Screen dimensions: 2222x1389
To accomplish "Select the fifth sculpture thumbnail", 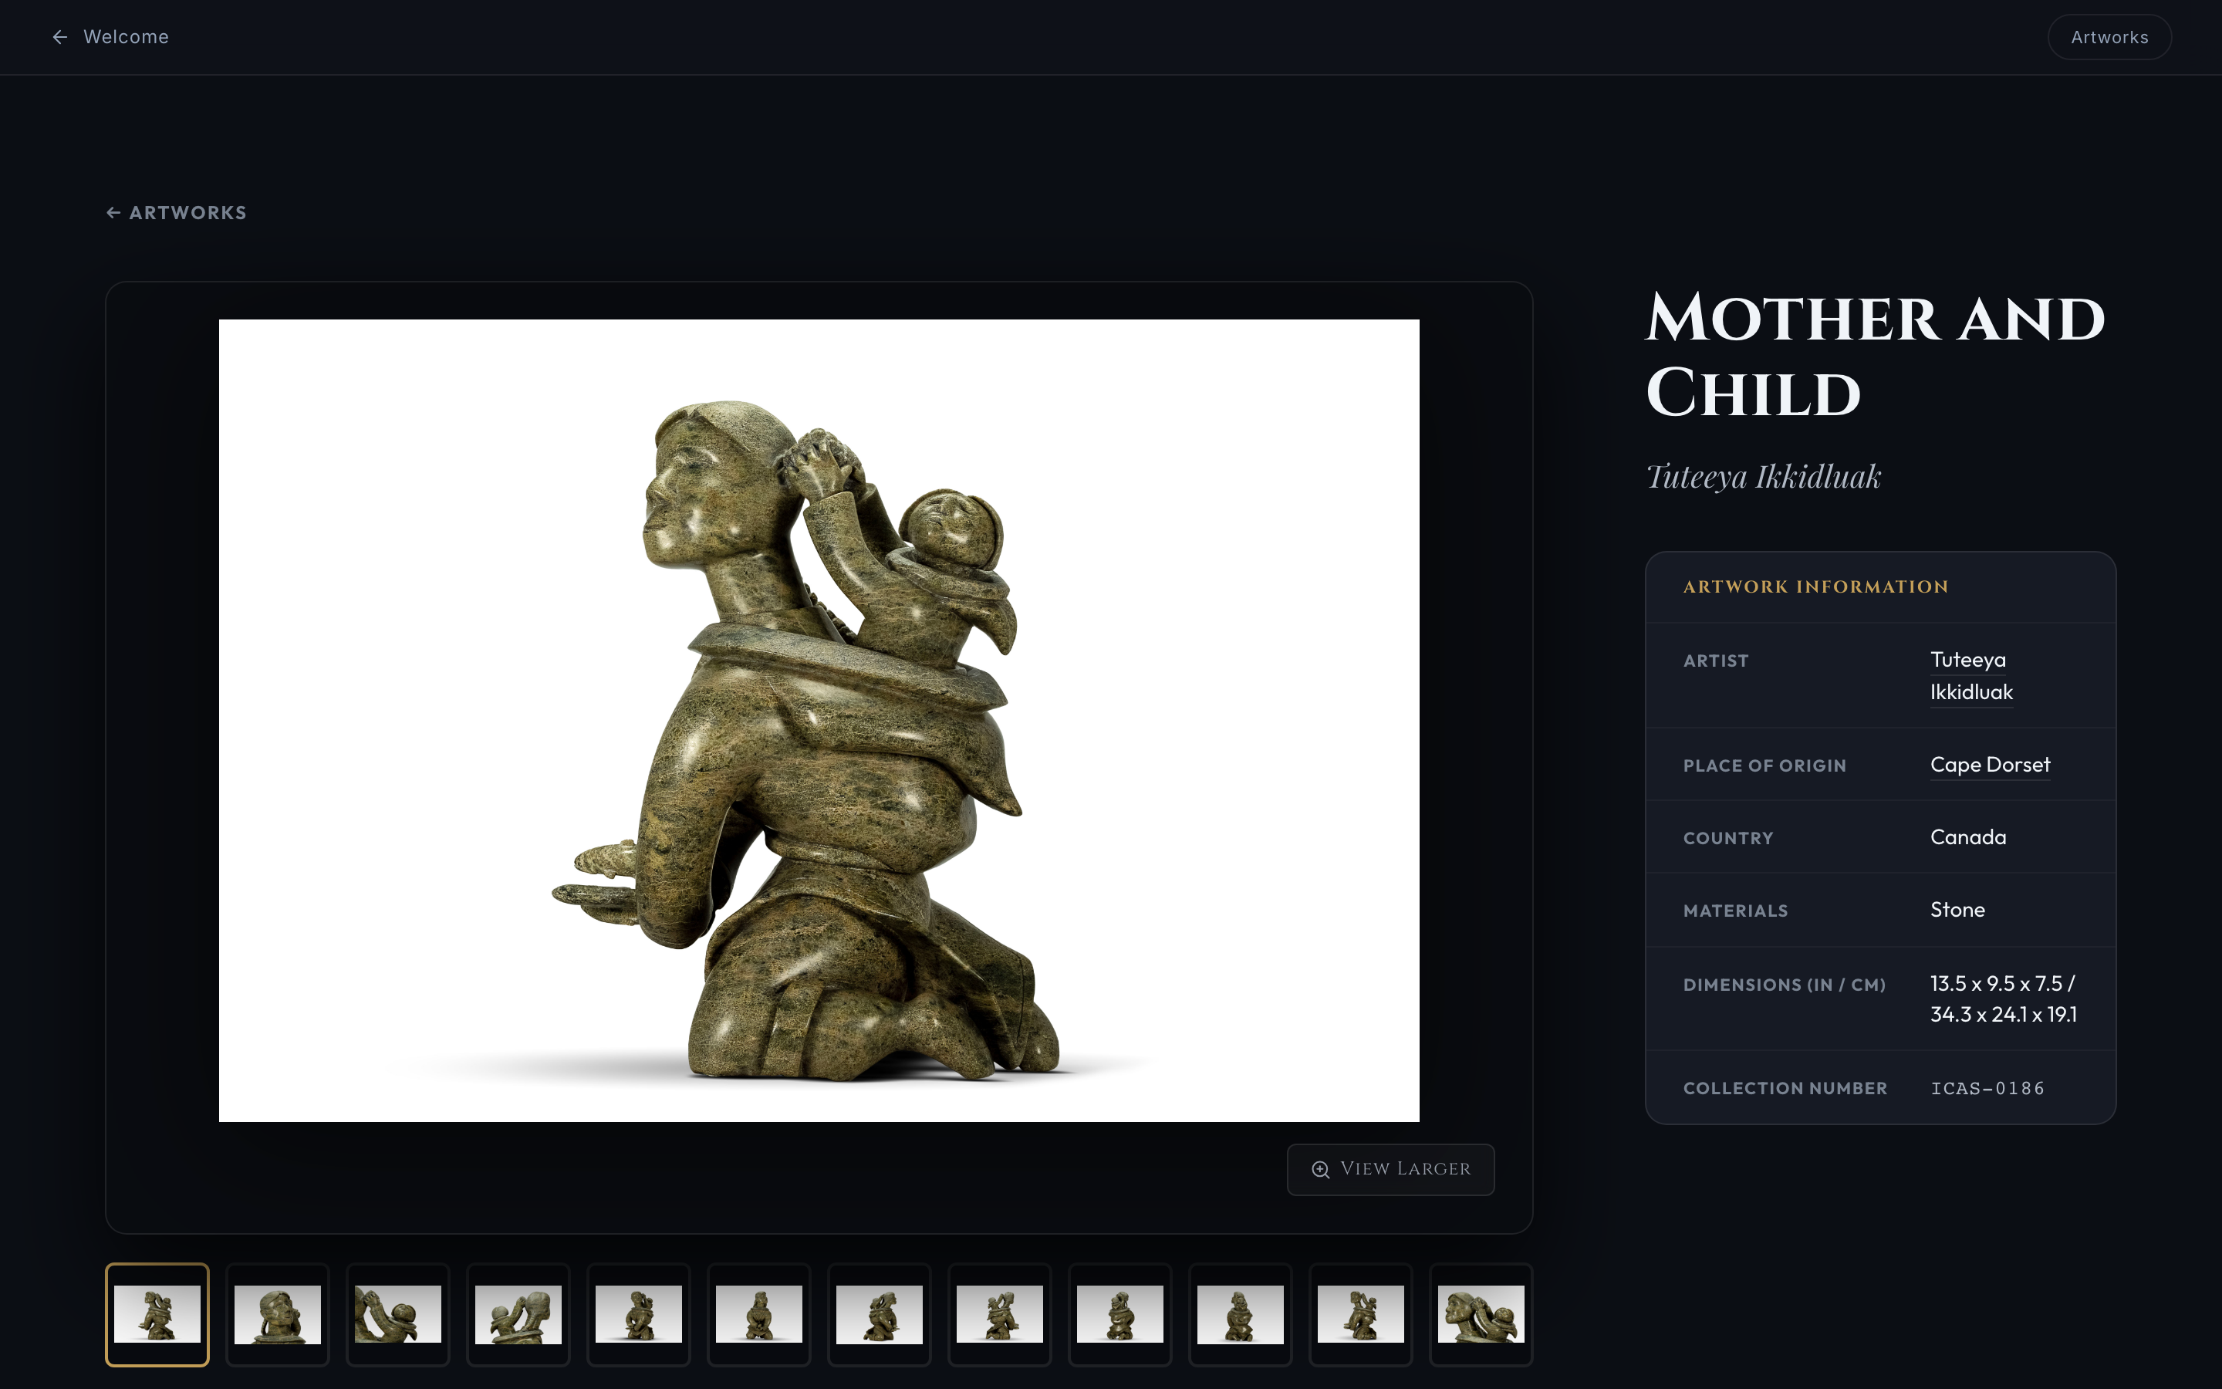I will pos(638,1315).
